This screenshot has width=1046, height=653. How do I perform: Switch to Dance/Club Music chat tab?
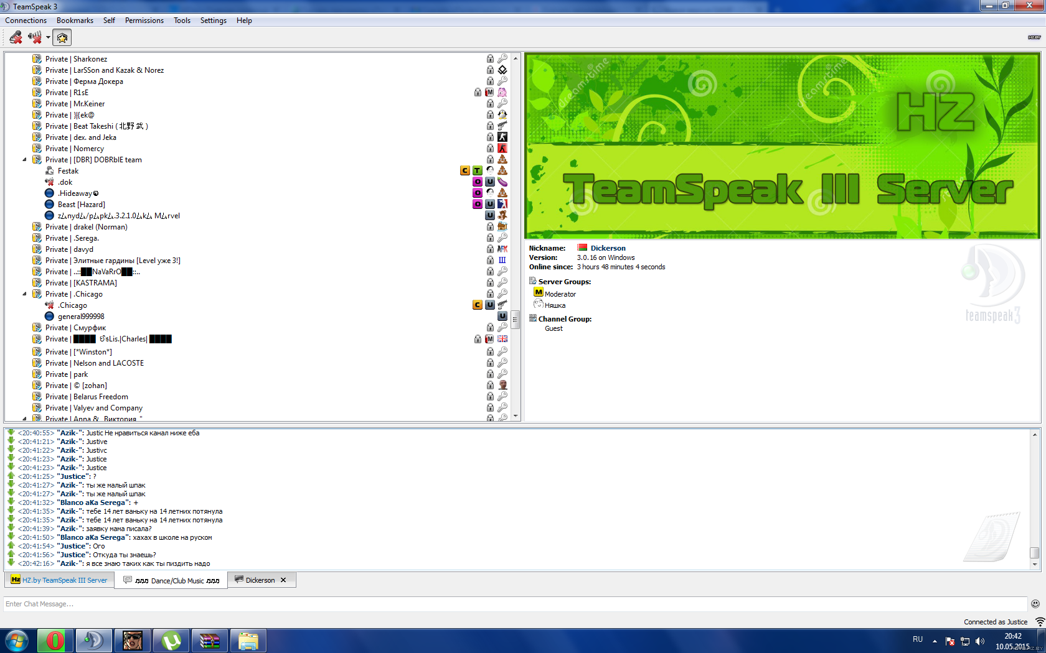point(171,580)
